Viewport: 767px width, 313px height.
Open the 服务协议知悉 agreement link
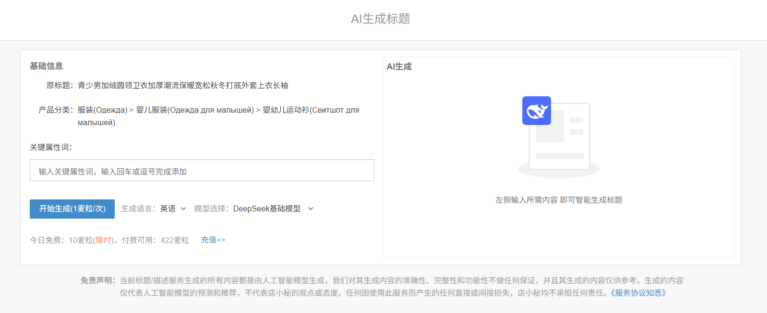(x=638, y=293)
